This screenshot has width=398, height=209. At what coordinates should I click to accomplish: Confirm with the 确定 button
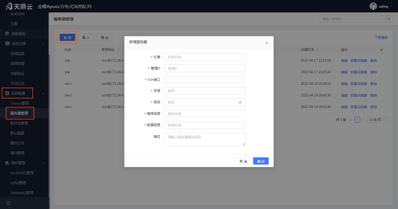coord(261,161)
